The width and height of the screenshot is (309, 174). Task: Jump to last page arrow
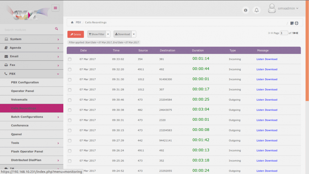pyautogui.click(x=297, y=33)
